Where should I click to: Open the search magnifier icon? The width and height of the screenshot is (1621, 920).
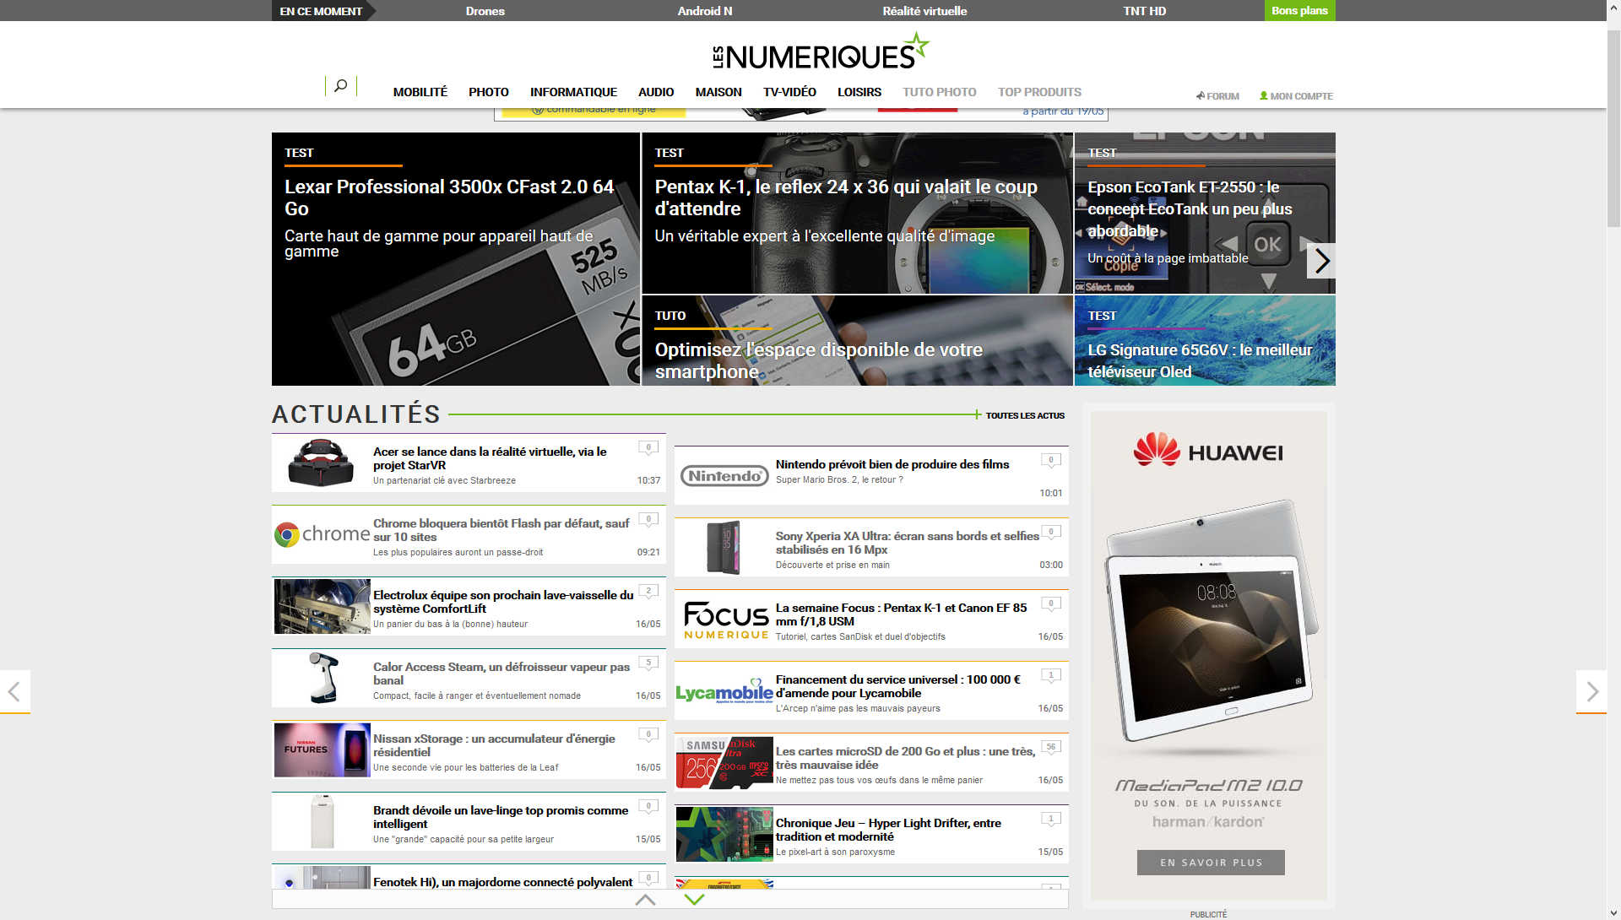point(340,85)
